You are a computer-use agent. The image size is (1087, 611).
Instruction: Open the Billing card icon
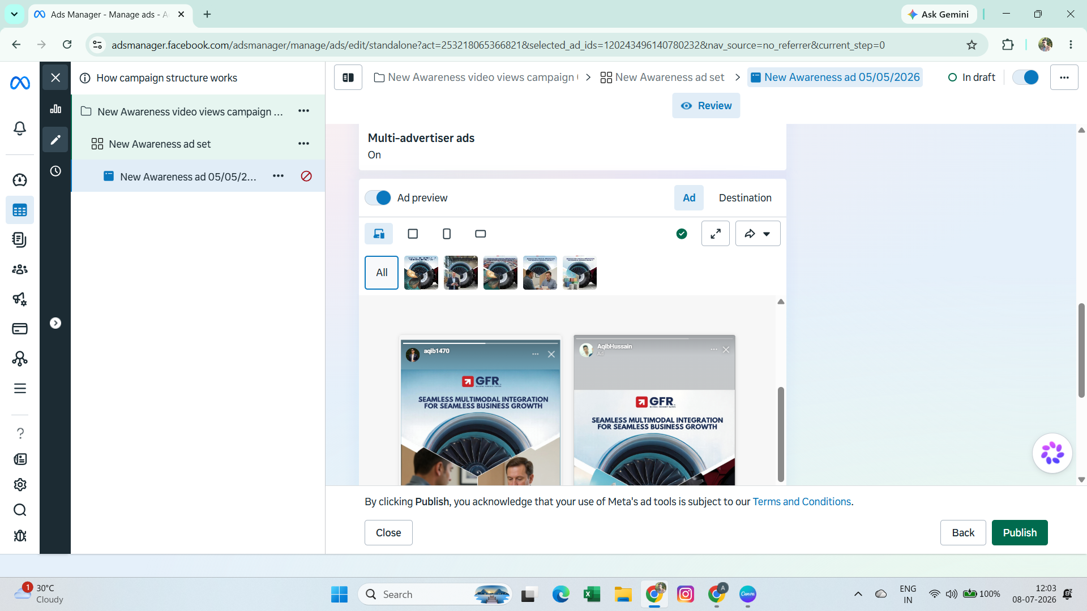point(20,329)
